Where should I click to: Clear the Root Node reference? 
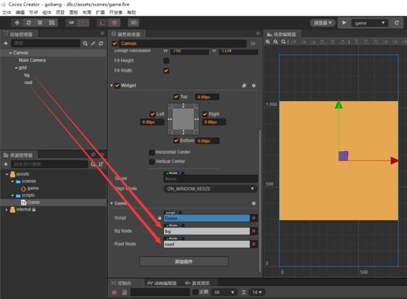254,244
